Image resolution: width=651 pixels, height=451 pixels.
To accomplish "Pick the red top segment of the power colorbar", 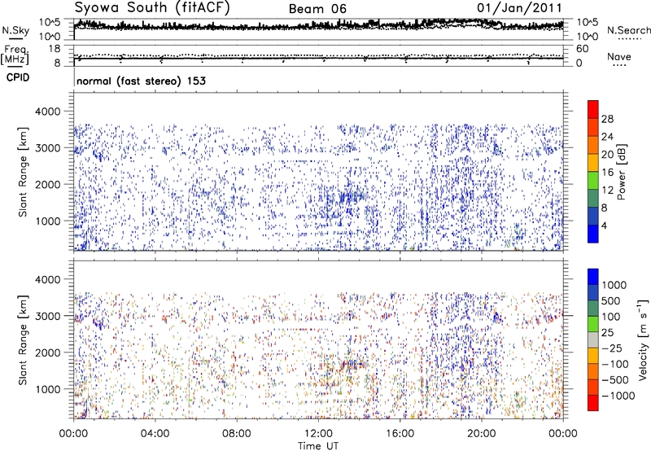I will [593, 109].
